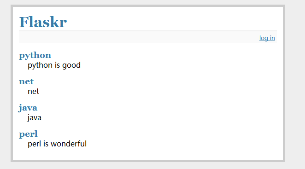Click the text python is good
This screenshot has height=169, width=305.
[54, 65]
